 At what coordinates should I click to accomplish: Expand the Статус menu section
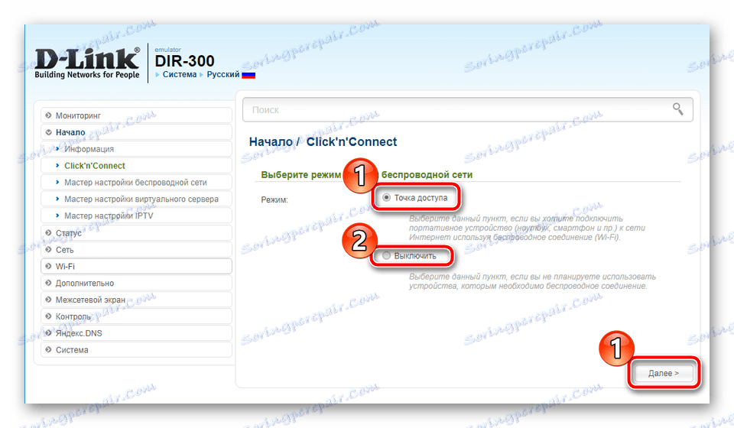[x=137, y=233]
